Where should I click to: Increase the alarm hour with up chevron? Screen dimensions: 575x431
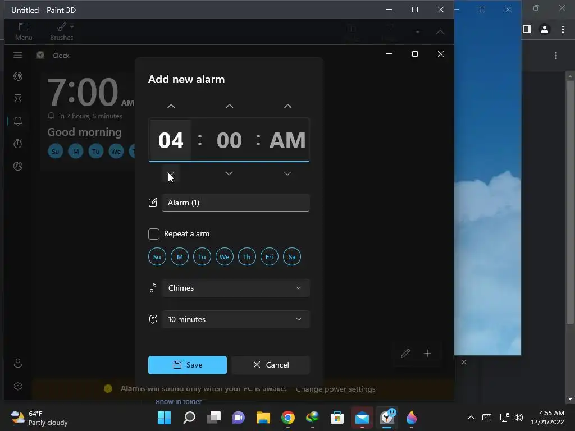click(x=171, y=106)
